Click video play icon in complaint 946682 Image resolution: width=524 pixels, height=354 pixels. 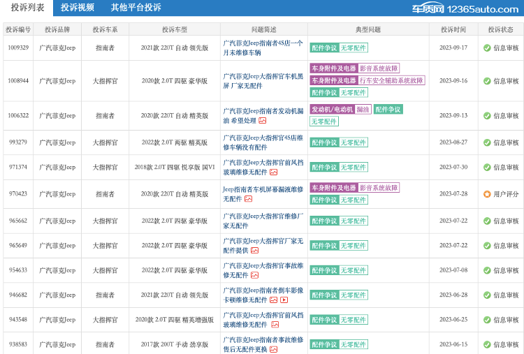coord(284,300)
